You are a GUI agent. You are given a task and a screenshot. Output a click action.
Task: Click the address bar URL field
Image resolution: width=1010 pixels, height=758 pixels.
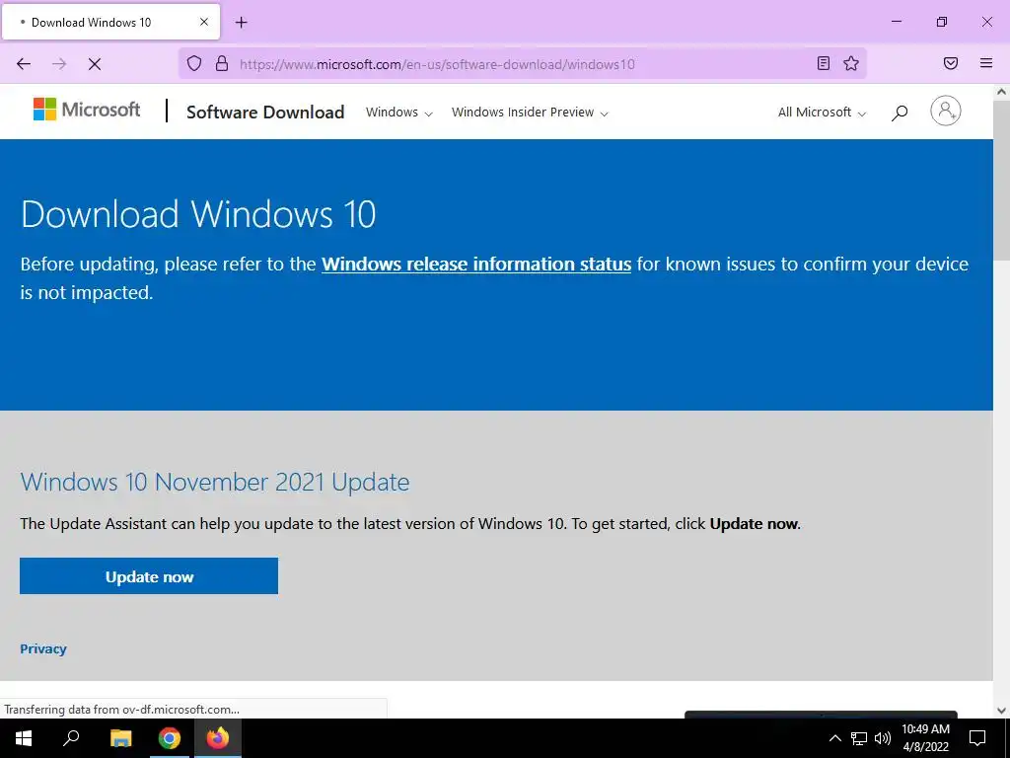coord(522,64)
